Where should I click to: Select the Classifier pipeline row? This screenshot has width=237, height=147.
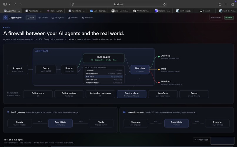[x=104, y=70]
